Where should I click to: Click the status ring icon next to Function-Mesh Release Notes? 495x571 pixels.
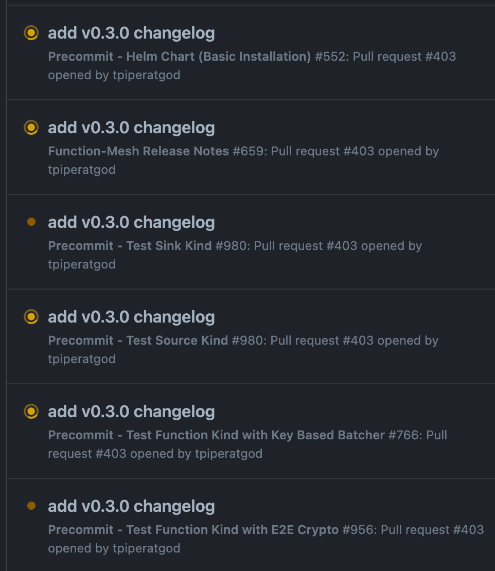[31, 128]
